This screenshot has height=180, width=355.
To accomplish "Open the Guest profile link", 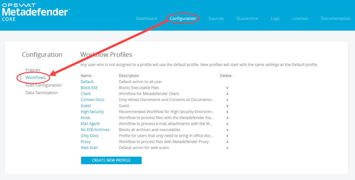I will point(86,106).
